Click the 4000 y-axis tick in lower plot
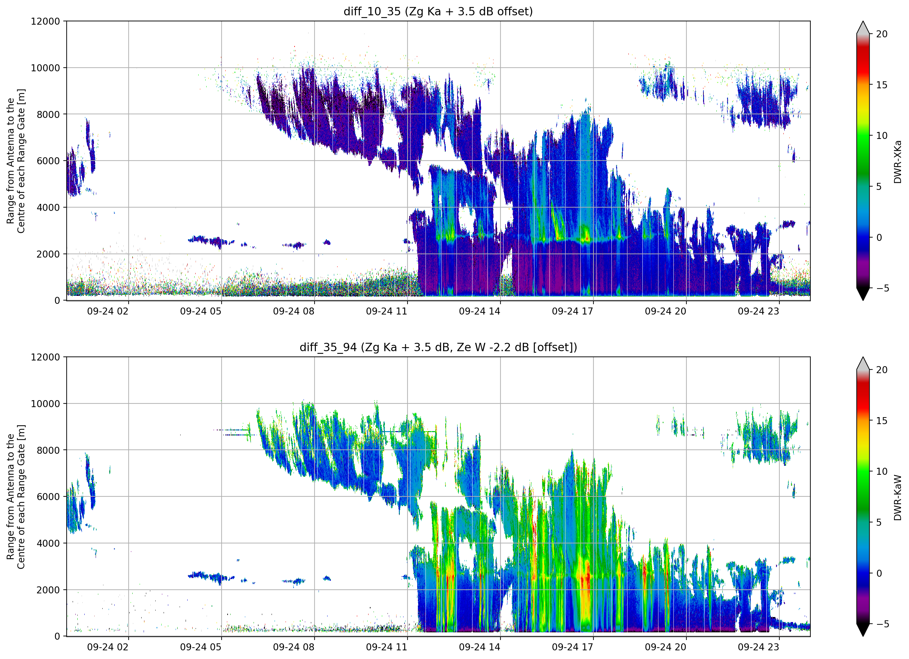 click(48, 543)
